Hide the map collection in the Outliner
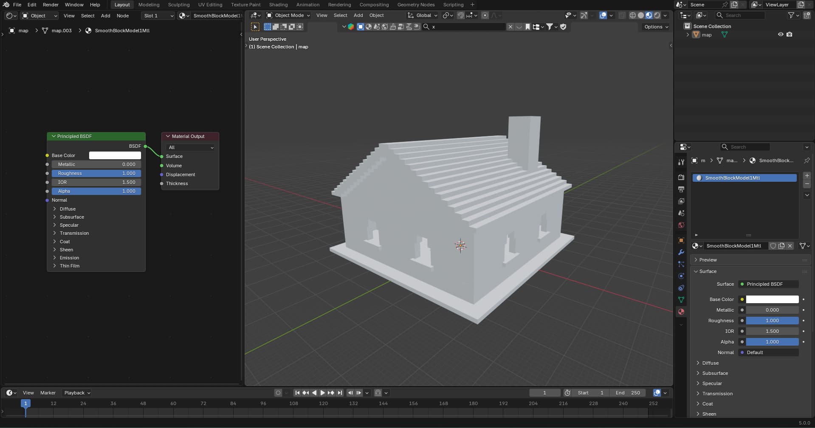815x428 pixels. pos(781,34)
